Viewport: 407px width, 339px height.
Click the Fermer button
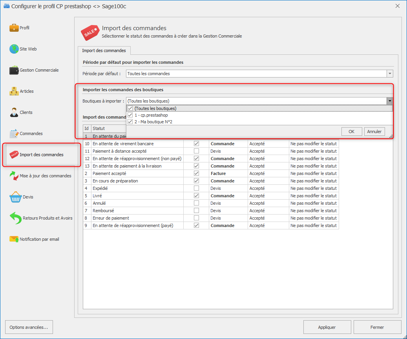click(x=377, y=327)
